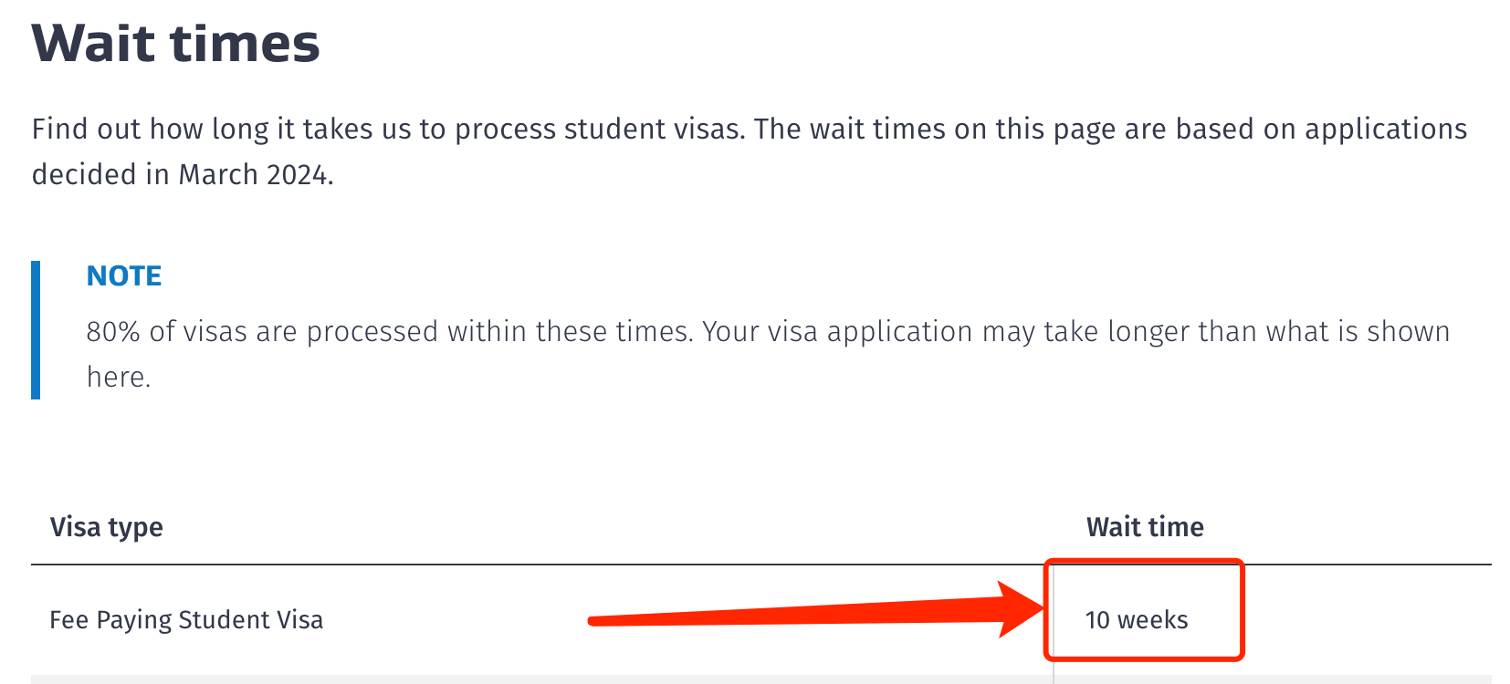Click the blue vertical bar beside the note
The height and width of the screenshot is (684, 1510).
(x=36, y=330)
